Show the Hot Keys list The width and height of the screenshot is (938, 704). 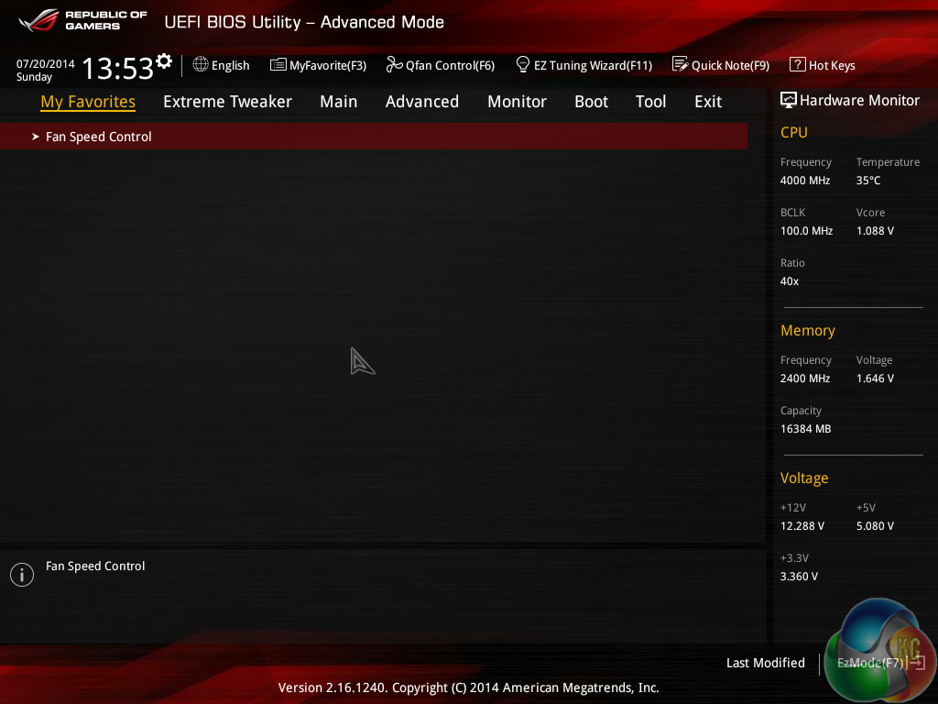pos(832,65)
